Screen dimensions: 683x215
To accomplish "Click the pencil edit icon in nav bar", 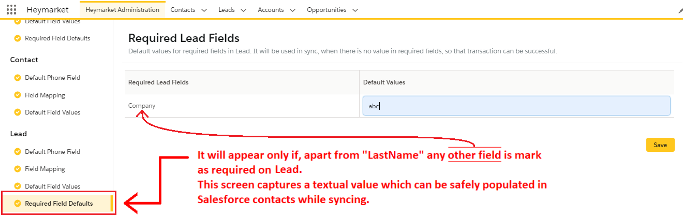I will (x=680, y=10).
